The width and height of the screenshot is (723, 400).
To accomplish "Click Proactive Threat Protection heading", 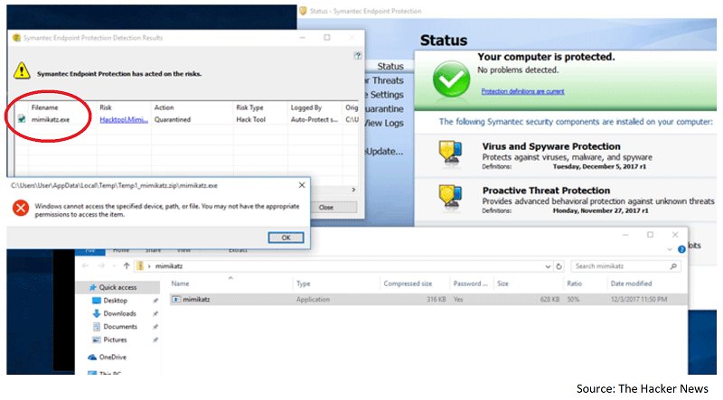I will click(x=546, y=191).
